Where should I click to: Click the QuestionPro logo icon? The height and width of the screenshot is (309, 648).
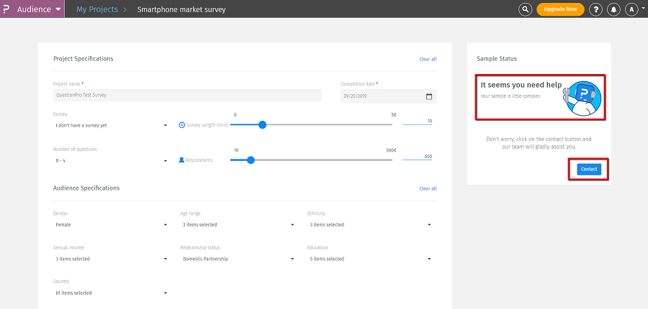coord(8,9)
